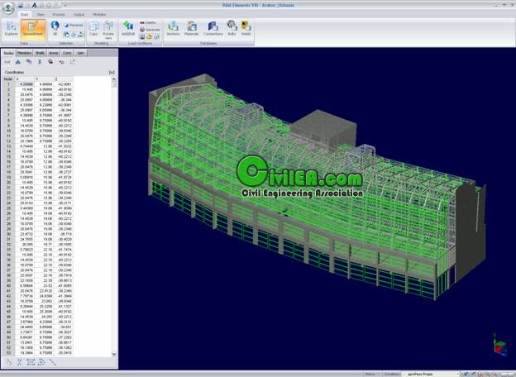Viewport: 516px width, 377px height.
Task: Select the Areas spreadsheet tab
Action: point(54,53)
